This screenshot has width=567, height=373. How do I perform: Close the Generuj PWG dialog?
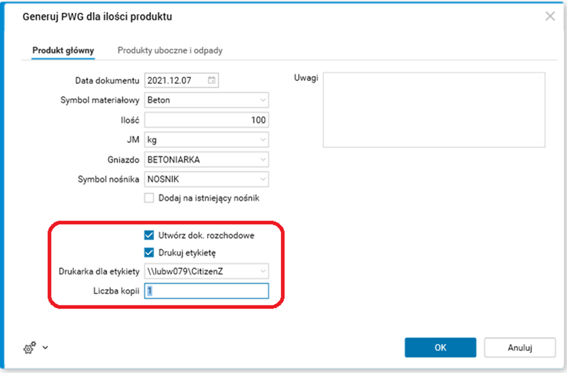[x=550, y=17]
